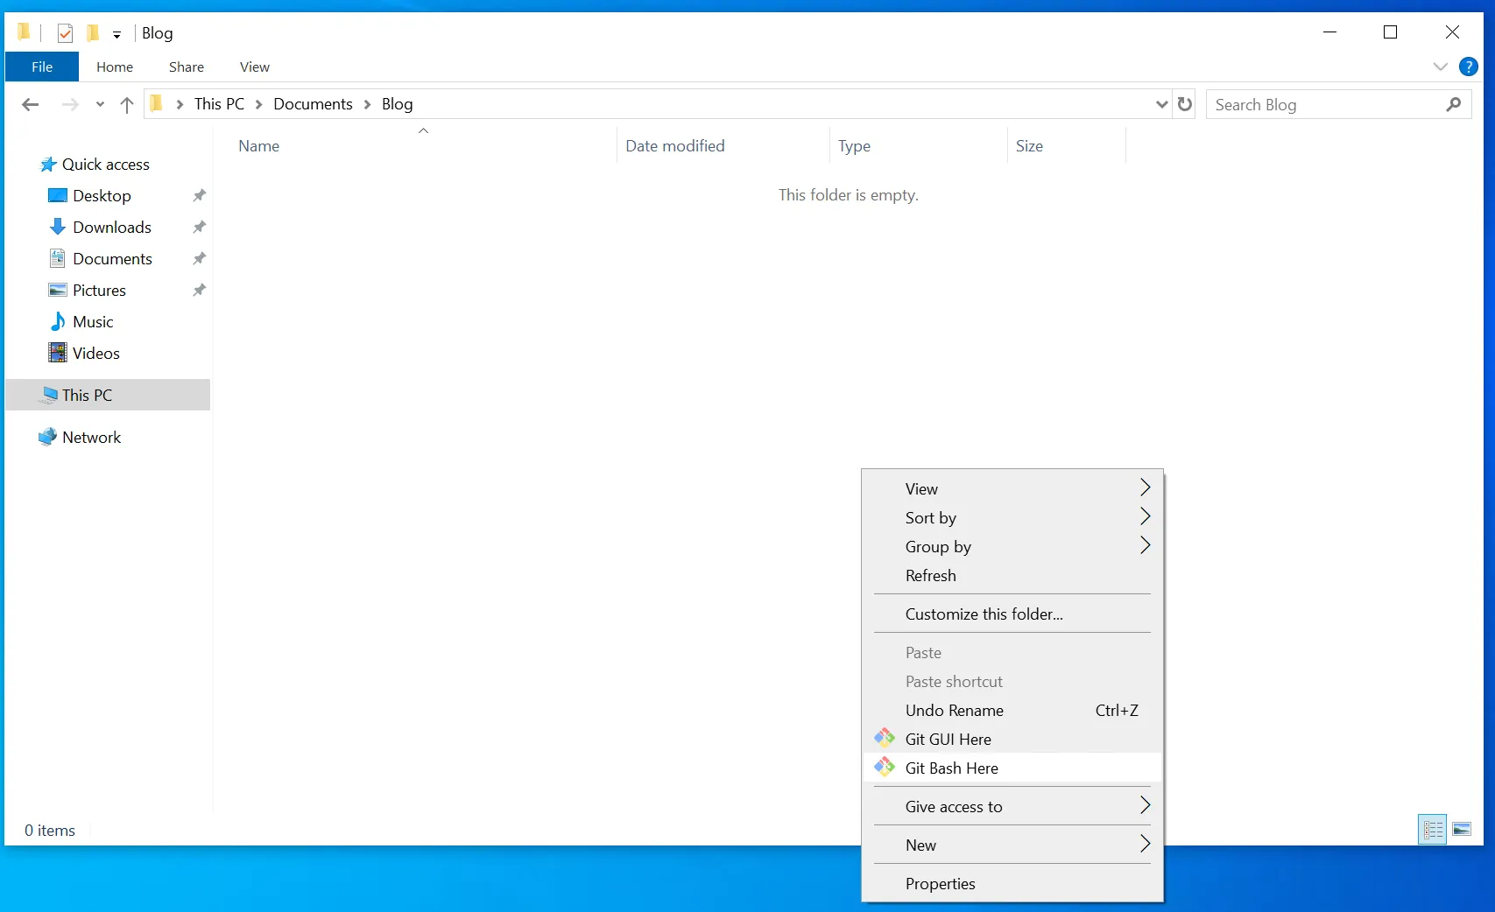Go up one folder level arrow
This screenshot has width=1495, height=912.
[127, 105]
